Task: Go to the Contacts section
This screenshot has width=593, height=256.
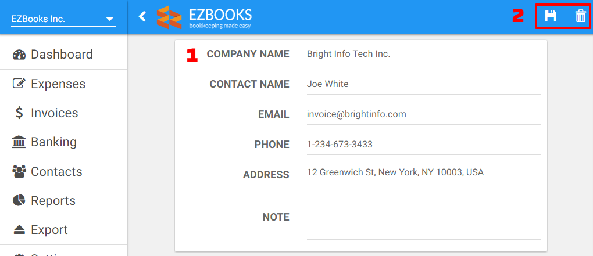Action: pos(63,172)
